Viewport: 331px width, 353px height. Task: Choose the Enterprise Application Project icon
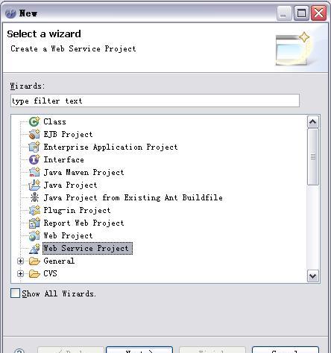click(x=34, y=147)
